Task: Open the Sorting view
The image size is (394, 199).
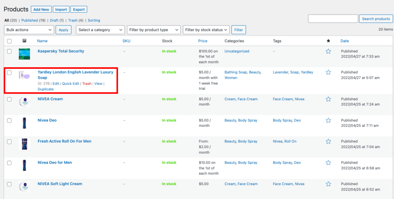Action: tap(94, 20)
